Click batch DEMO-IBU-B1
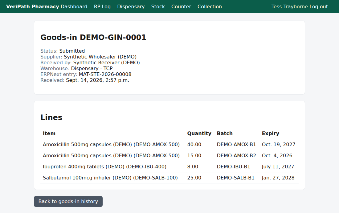The width and height of the screenshot is (339, 213). point(234,167)
